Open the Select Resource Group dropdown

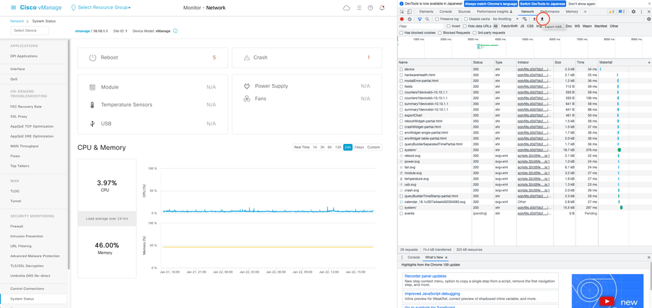[104, 8]
